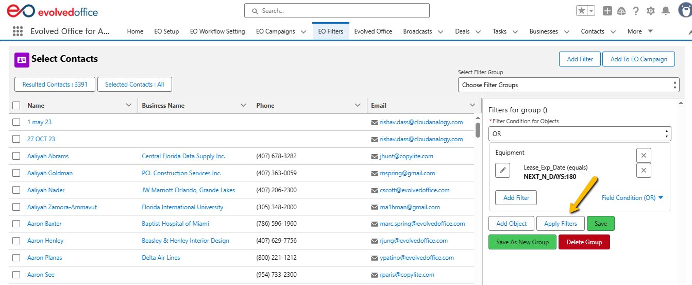
Task: Remove the Equipment object with X button
Action: 644,155
